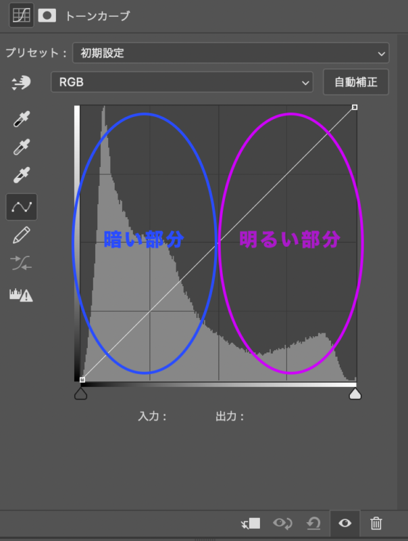The height and width of the screenshot is (541, 408).
Task: Click the black point input slider triangle
Action: (x=80, y=394)
